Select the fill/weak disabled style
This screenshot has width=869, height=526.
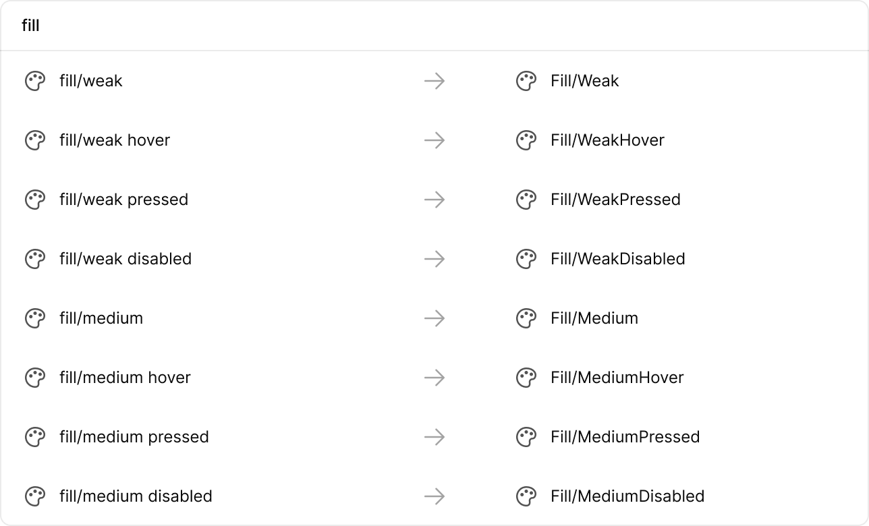(125, 259)
